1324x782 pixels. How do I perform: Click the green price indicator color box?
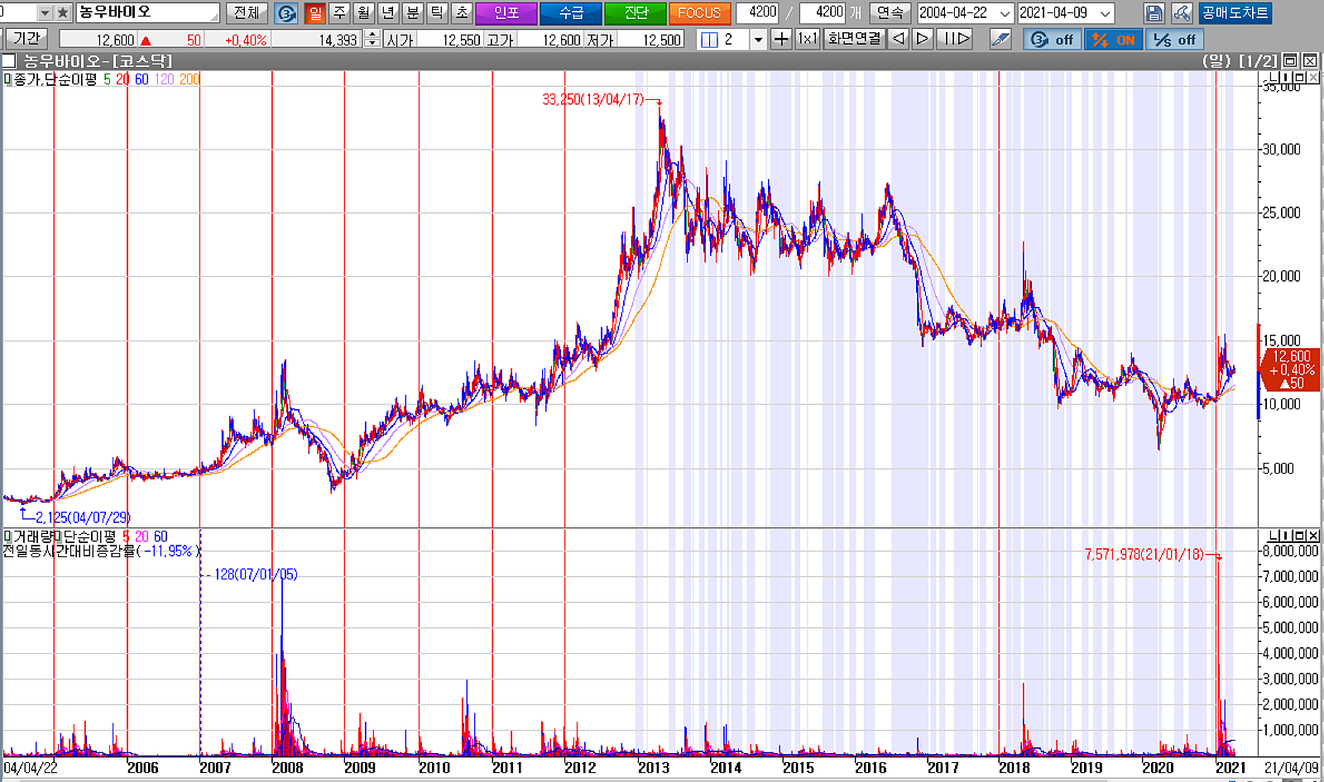click(7, 79)
